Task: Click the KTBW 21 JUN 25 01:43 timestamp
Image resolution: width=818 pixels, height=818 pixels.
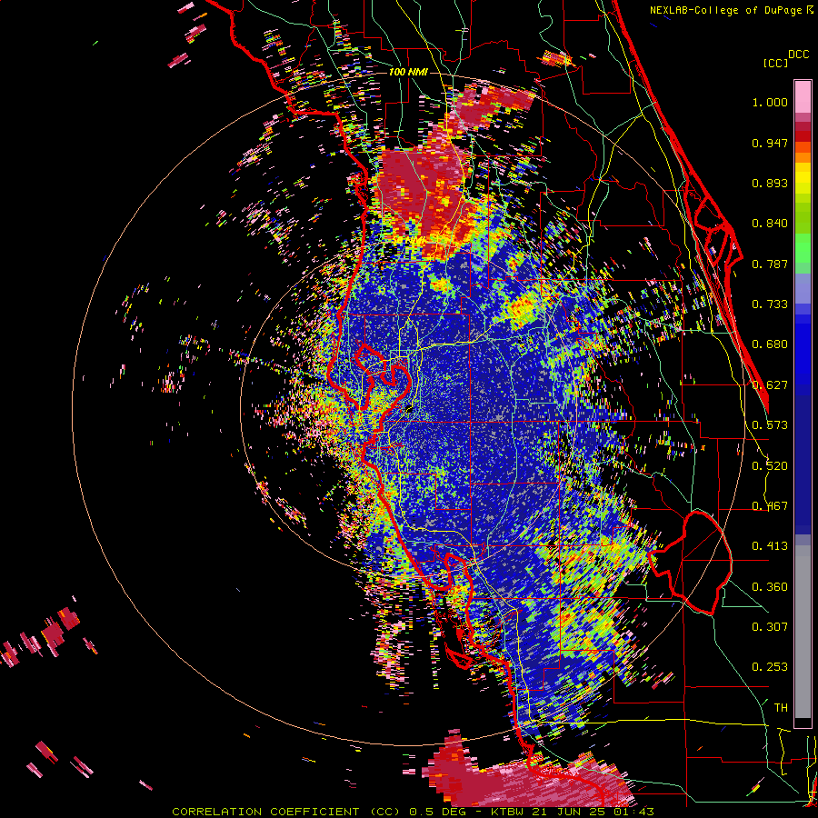Action: [573, 812]
